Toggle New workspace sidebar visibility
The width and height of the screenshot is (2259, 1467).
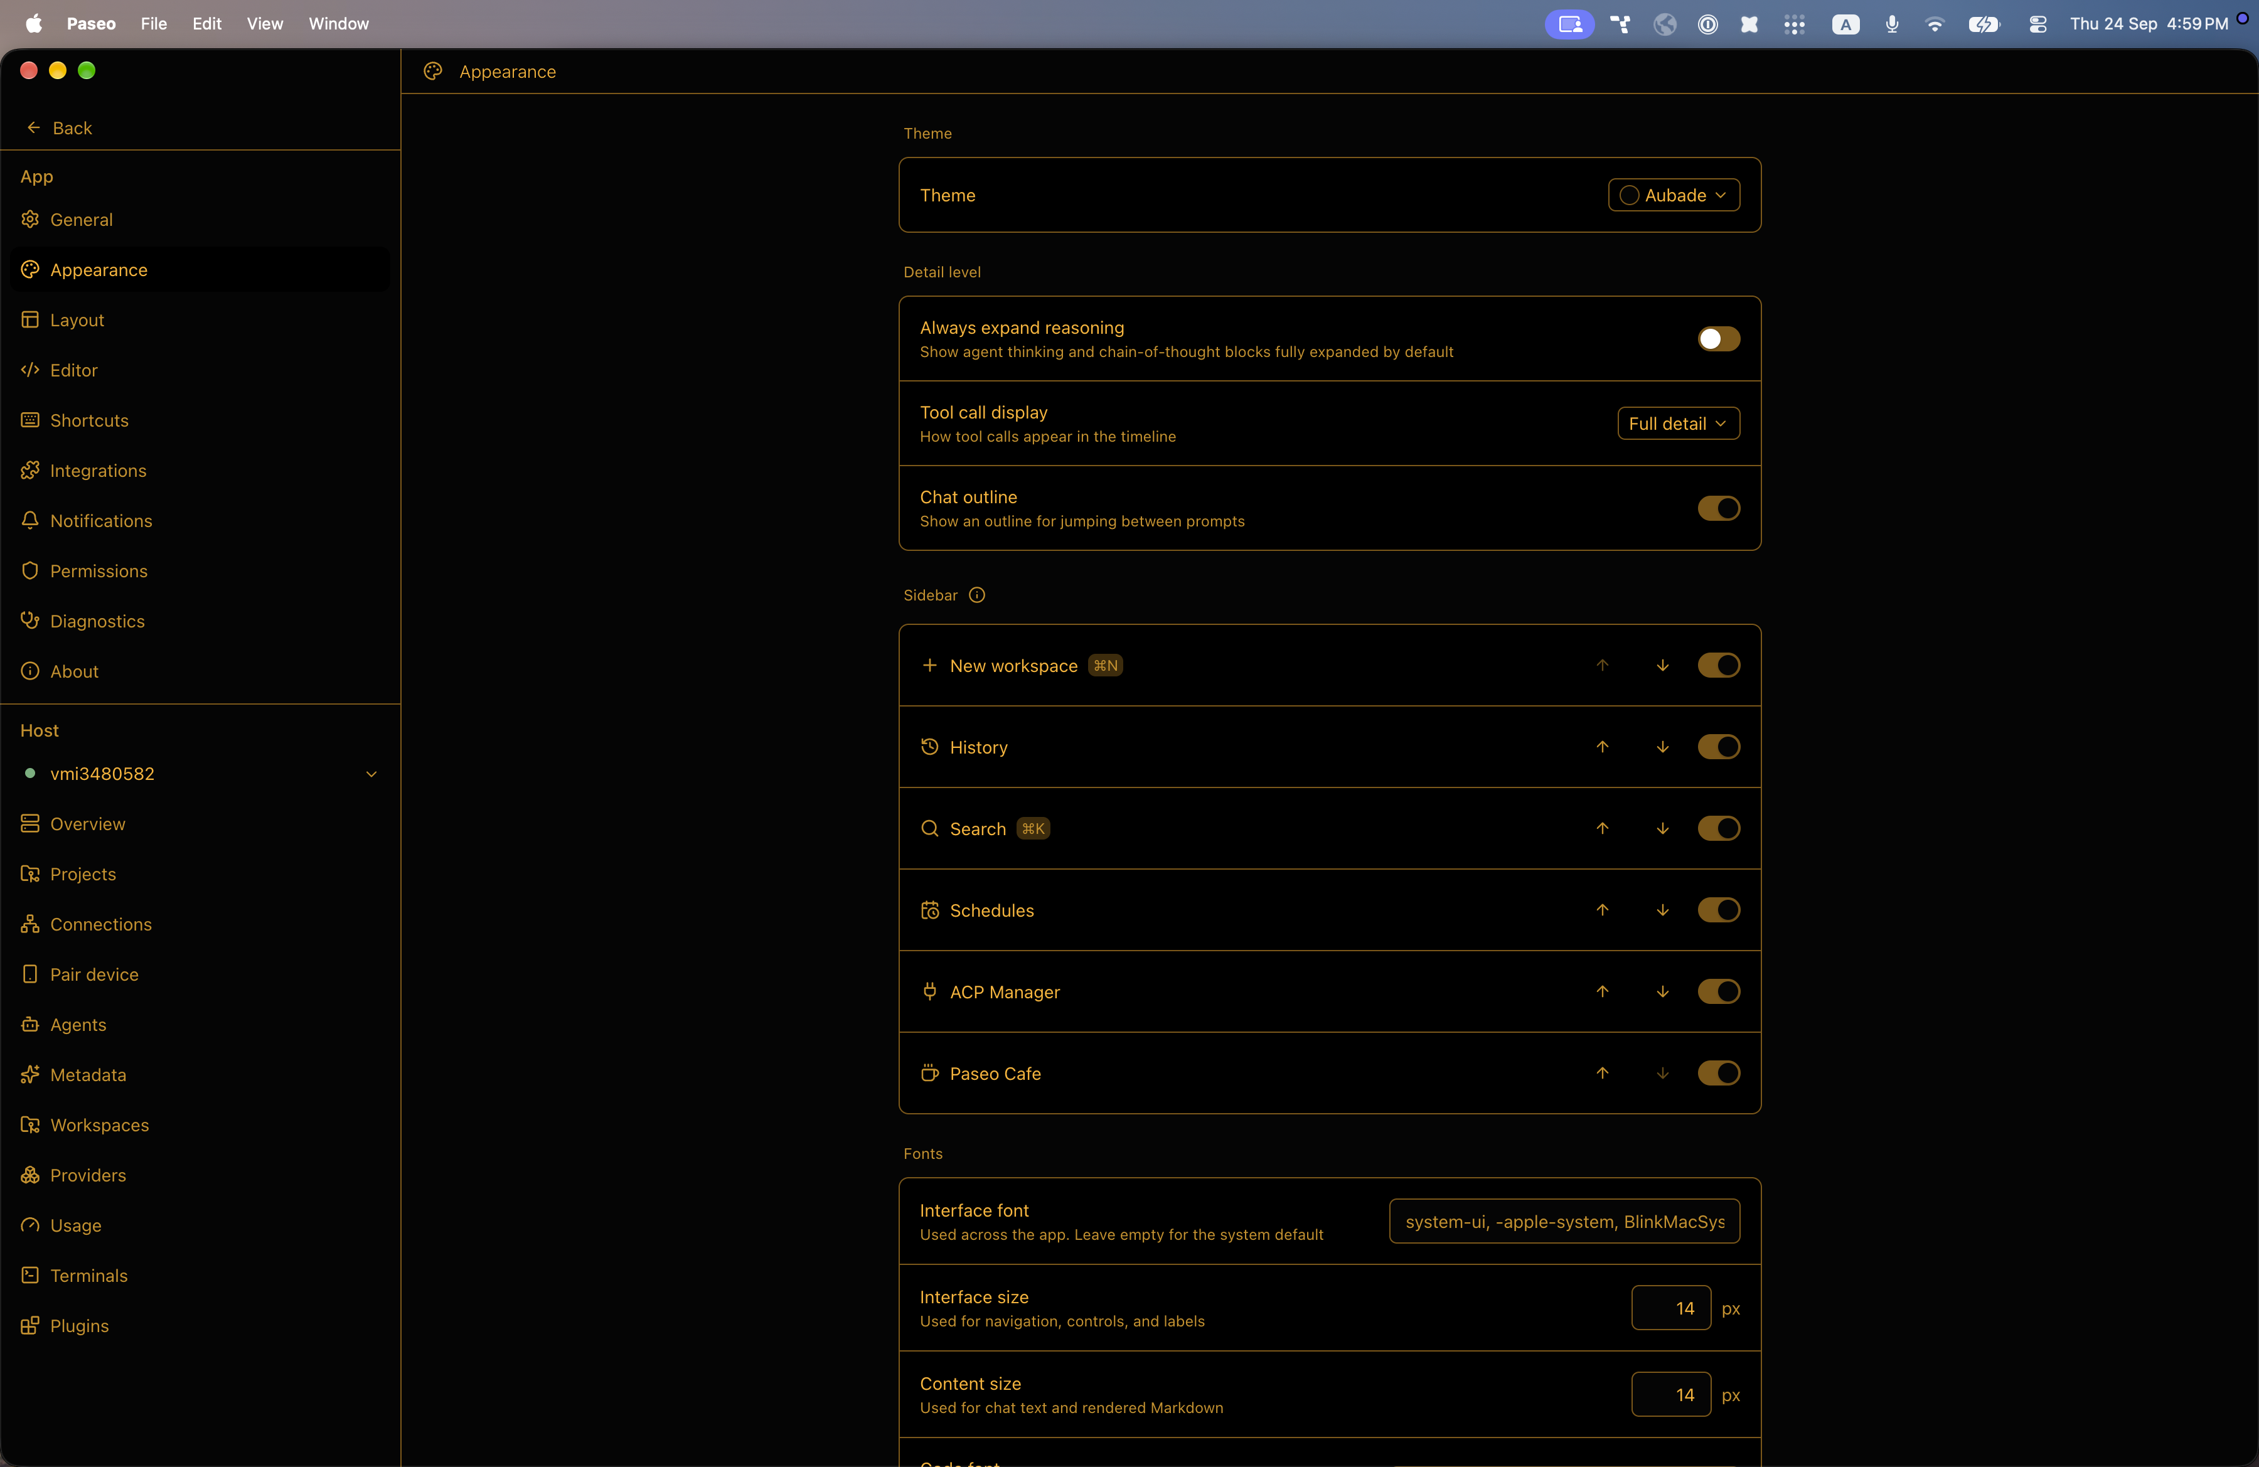[x=1718, y=665]
